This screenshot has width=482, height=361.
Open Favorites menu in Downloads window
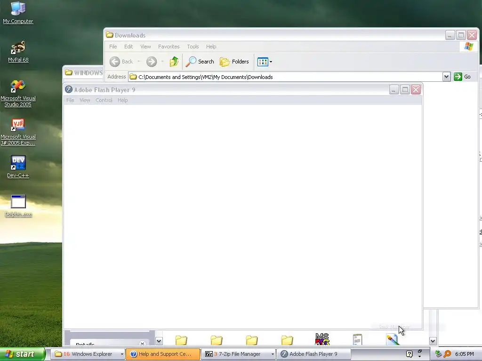pyautogui.click(x=169, y=47)
